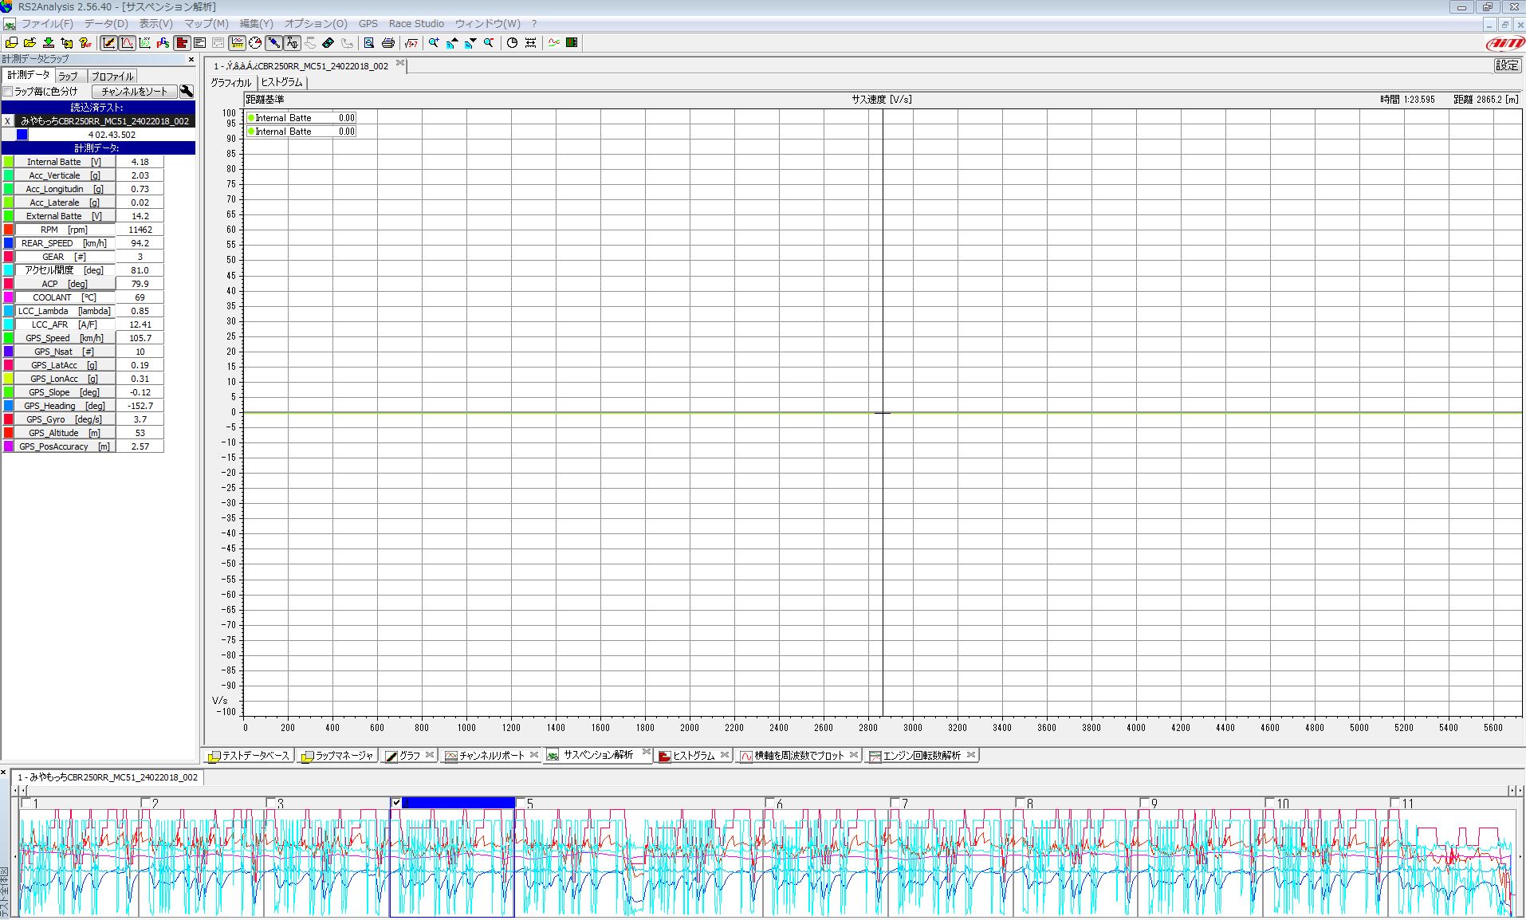Check lap 1 checkbox in lap strip

(x=26, y=803)
